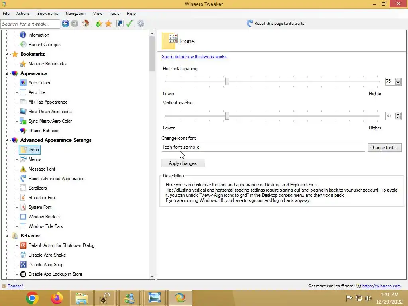Click the Slow Down Animations icon
Image resolution: width=408 pixels, height=306 pixels.
click(x=23, y=112)
